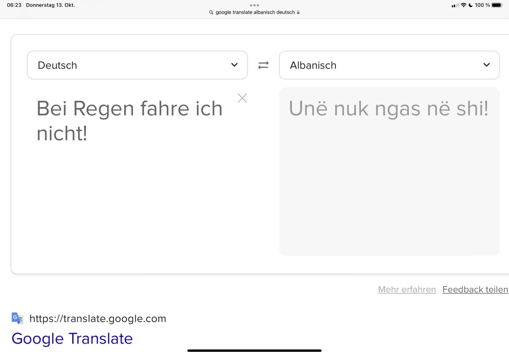The width and height of the screenshot is (509, 355).
Task: Tap the lock icon in address bar
Action: (x=298, y=12)
